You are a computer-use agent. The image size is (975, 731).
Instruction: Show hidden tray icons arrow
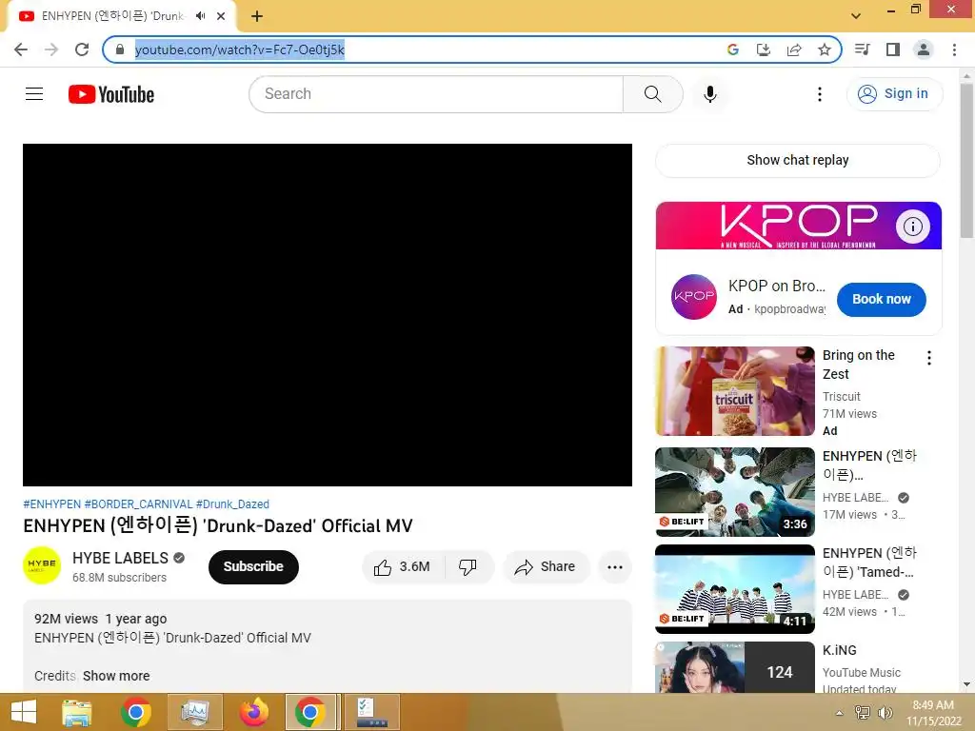coord(840,713)
